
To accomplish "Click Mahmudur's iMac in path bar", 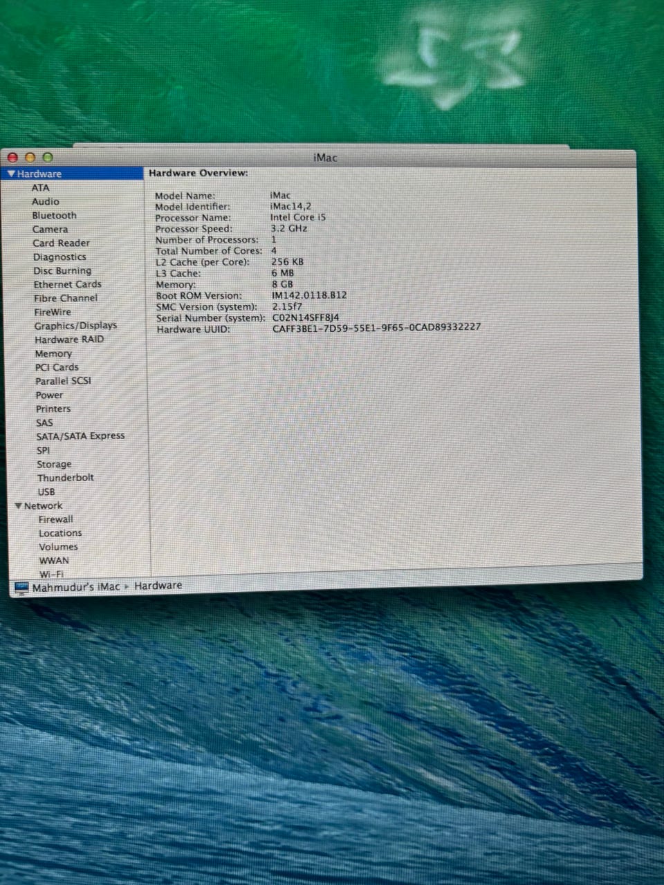I will click(x=76, y=587).
